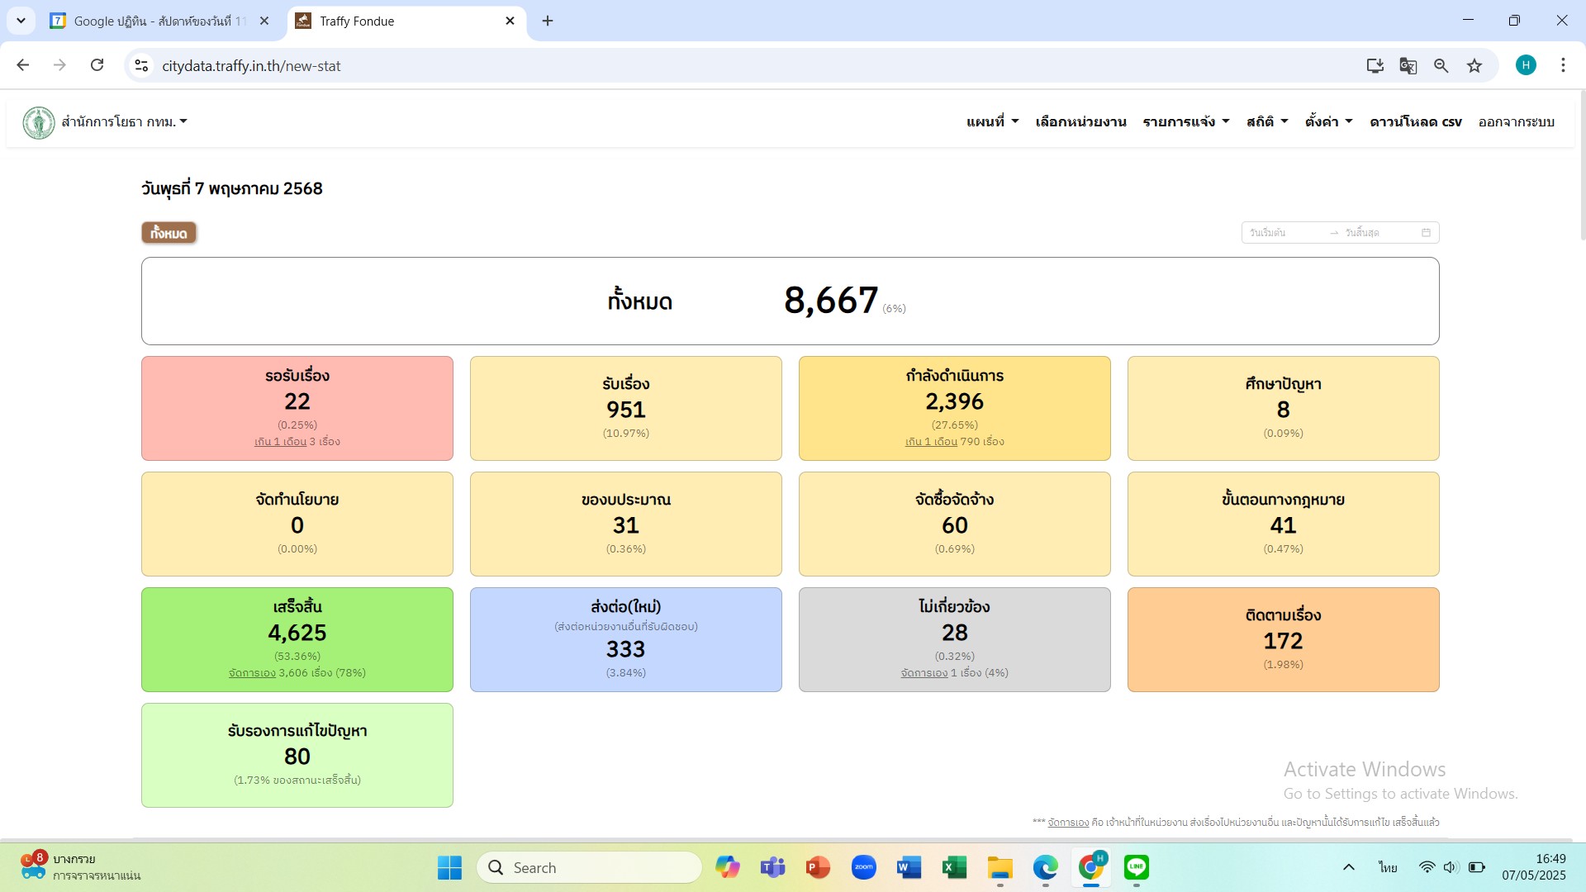Screen dimensions: 1586x892
Task: Click the page vertical scrollbar
Action: click(1581, 165)
